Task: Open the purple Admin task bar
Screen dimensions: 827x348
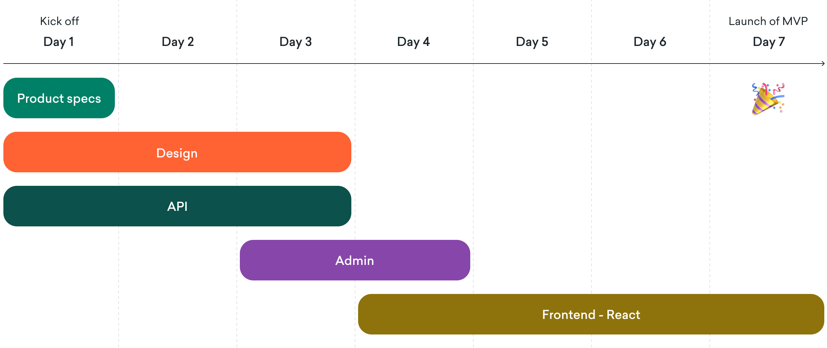Action: (x=355, y=260)
